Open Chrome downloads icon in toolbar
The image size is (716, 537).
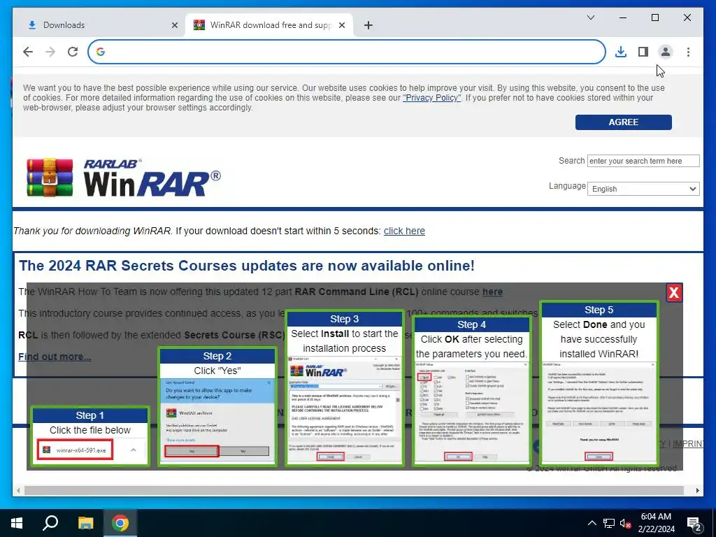(621, 52)
